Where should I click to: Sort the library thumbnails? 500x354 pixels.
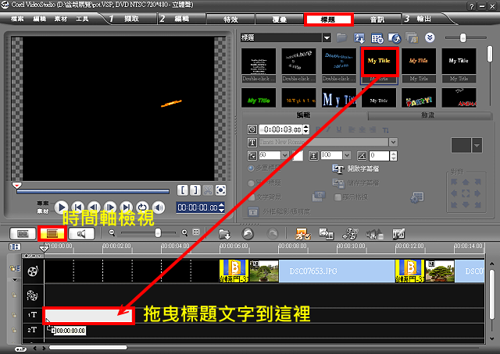tap(359, 38)
